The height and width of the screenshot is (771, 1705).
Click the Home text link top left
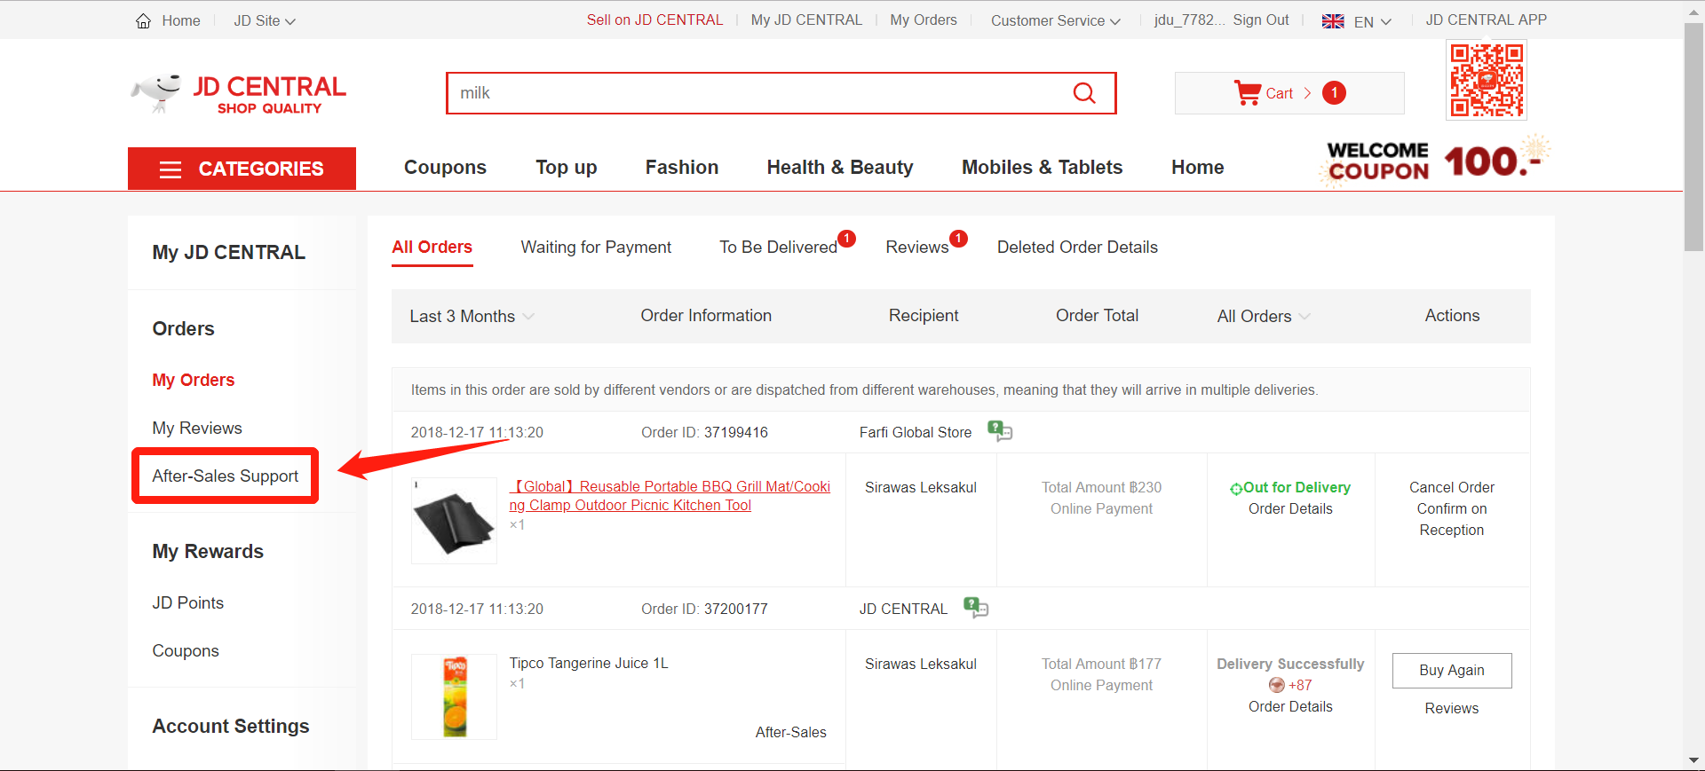(181, 20)
